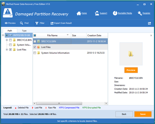Click the Lost Files folder icon in tree
The height and width of the screenshot is (124, 155).
[14, 50]
